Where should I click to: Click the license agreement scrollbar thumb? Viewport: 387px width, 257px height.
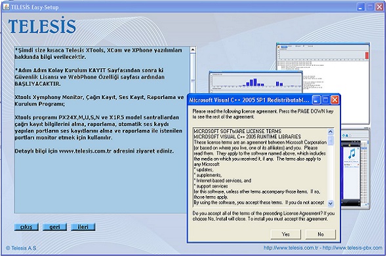point(330,140)
